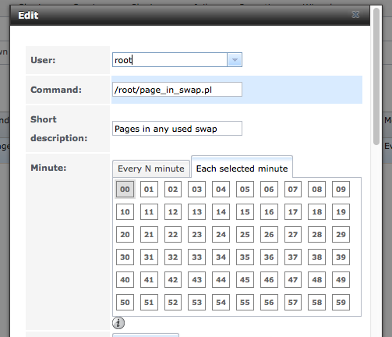This screenshot has height=337, width=392.
Task: Toggle minute 00 button
Action: coord(125,189)
